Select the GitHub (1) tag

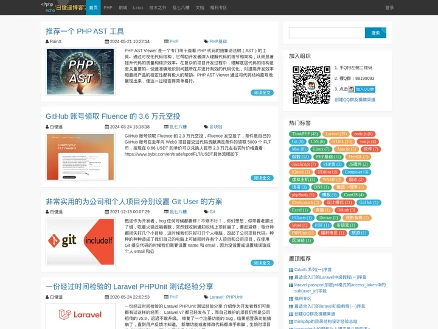click(369, 202)
